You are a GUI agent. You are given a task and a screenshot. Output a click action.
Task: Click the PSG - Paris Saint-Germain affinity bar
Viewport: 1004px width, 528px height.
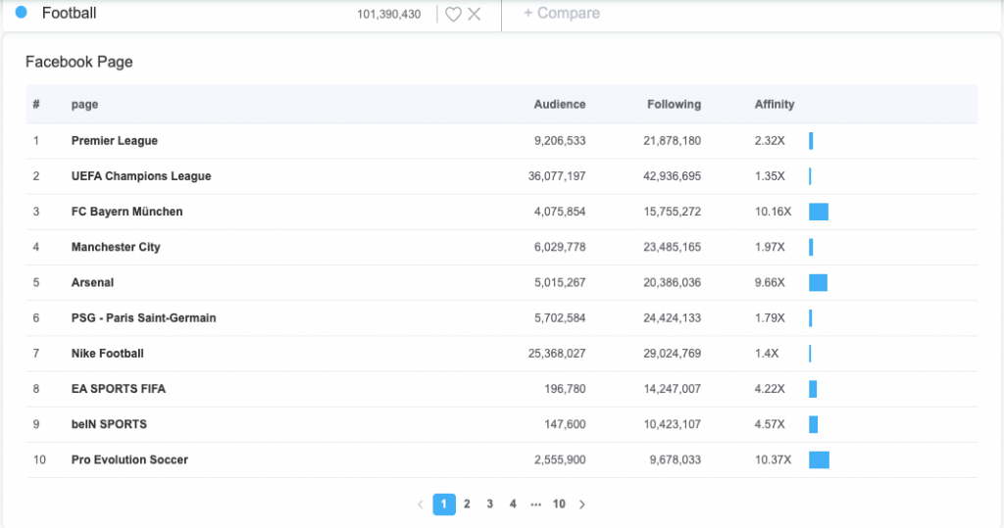coord(810,318)
